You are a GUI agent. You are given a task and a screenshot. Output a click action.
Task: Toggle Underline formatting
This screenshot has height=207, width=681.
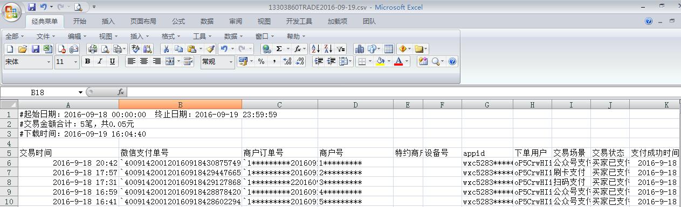coord(112,62)
